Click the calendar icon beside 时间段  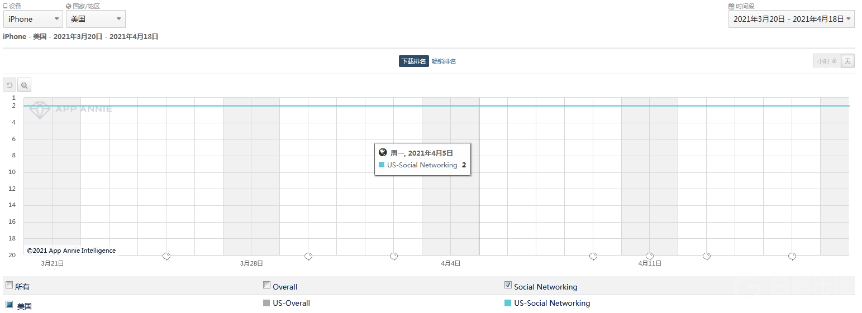click(731, 6)
